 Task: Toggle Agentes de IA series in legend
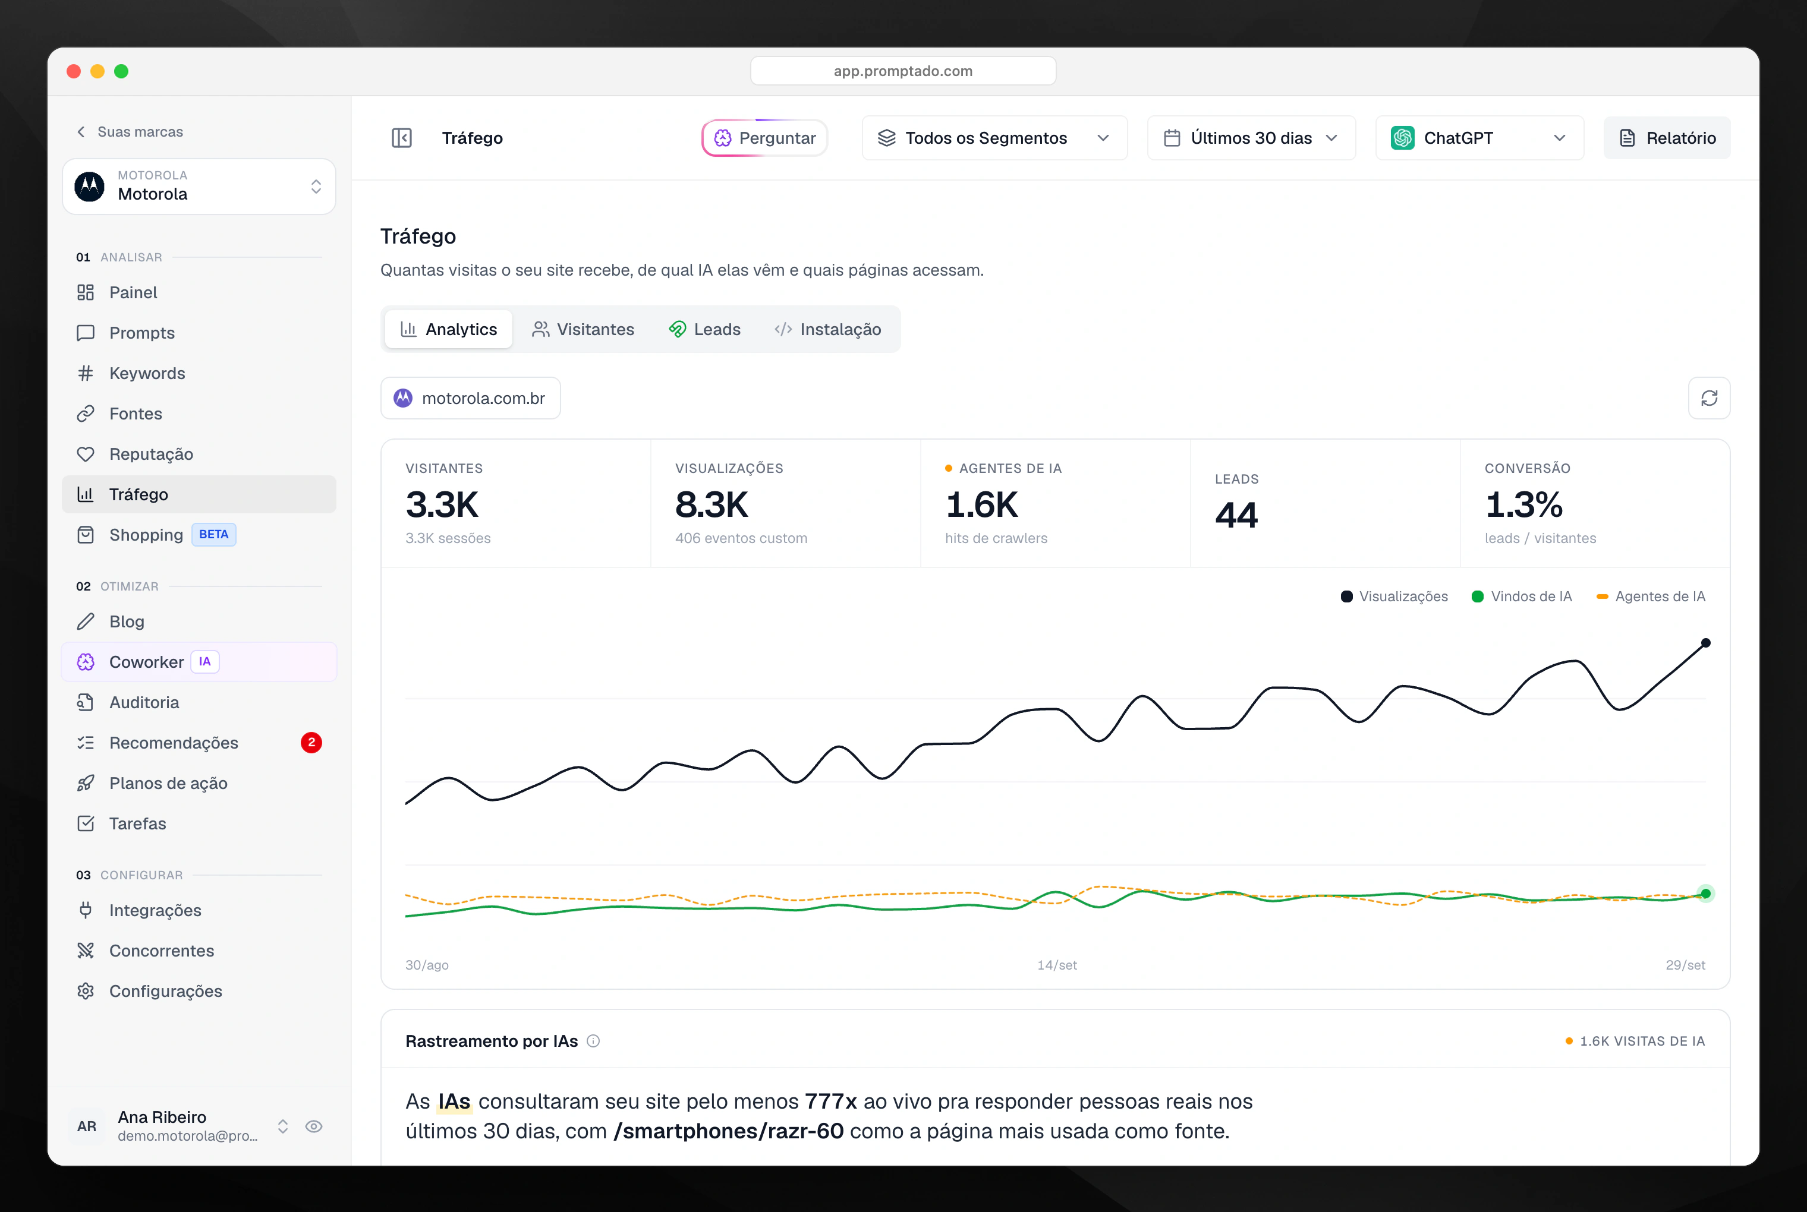coord(1651,596)
